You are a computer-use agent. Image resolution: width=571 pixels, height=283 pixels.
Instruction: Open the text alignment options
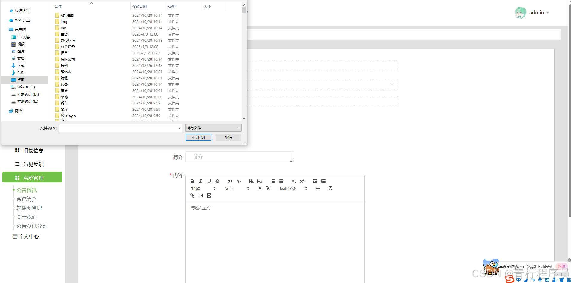tap(317, 188)
